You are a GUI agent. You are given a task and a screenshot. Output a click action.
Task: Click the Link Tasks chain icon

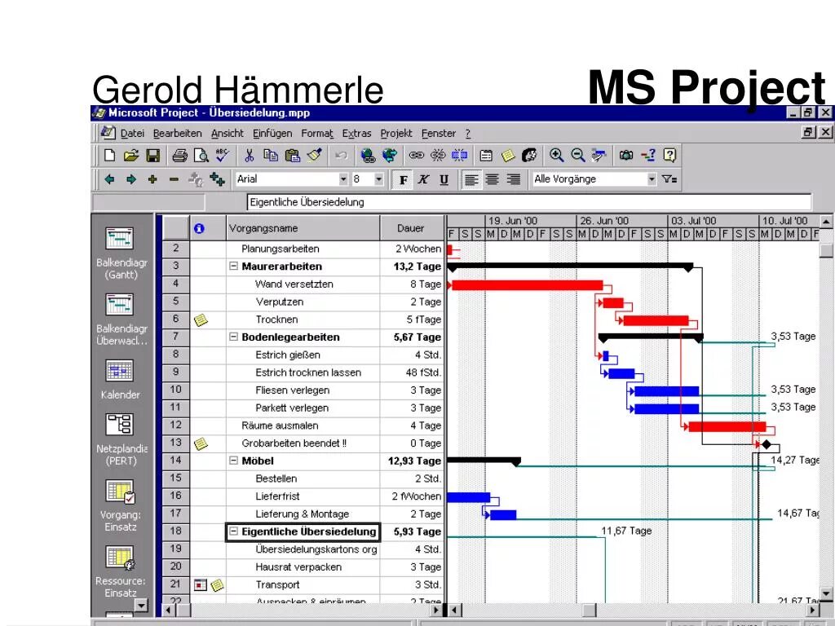[416, 155]
